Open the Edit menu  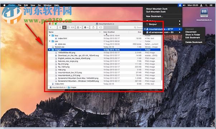tap(26, 5)
